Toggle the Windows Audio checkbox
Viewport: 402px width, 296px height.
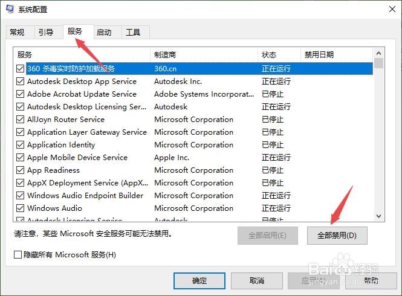[21, 208]
